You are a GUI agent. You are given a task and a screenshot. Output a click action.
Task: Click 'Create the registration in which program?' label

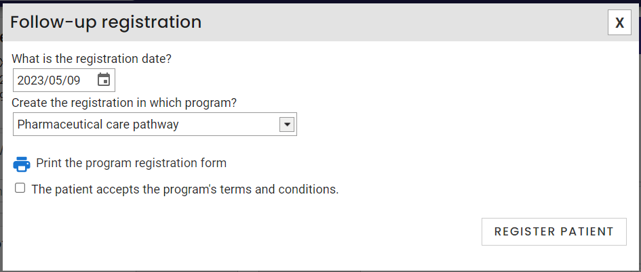[124, 103]
